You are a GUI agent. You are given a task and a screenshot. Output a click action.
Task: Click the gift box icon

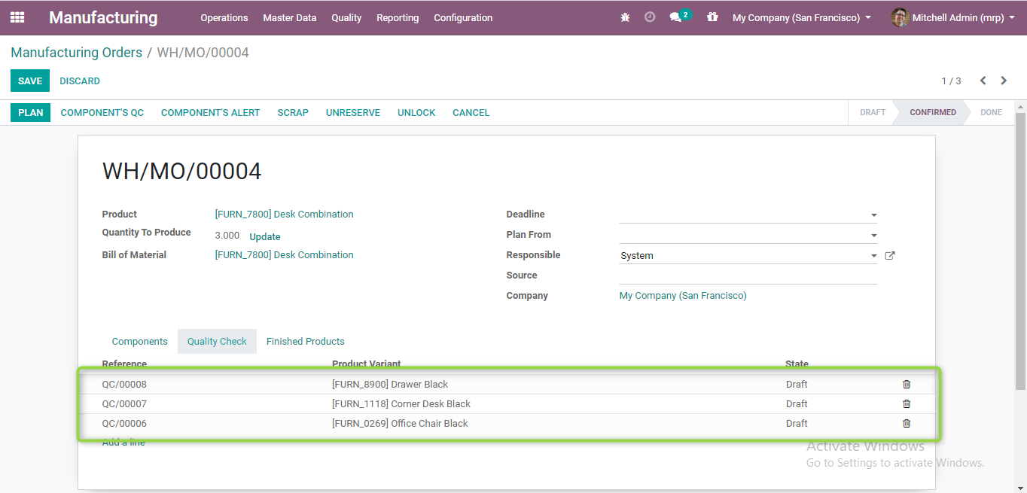click(712, 17)
